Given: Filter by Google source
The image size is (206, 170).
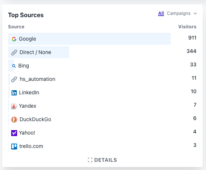Looking at the screenshot, I should pyautogui.click(x=27, y=39).
